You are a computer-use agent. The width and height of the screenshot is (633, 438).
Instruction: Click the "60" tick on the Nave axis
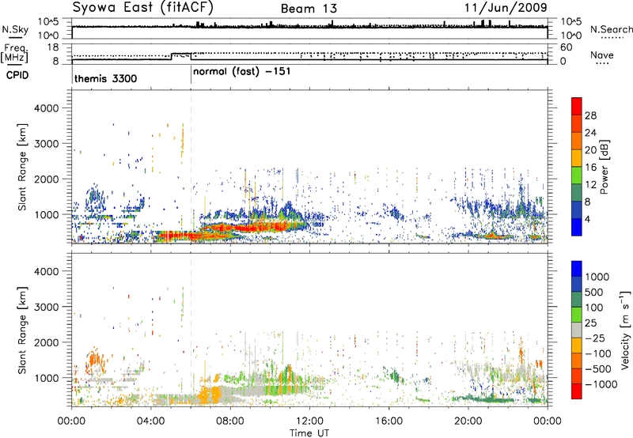coord(566,47)
